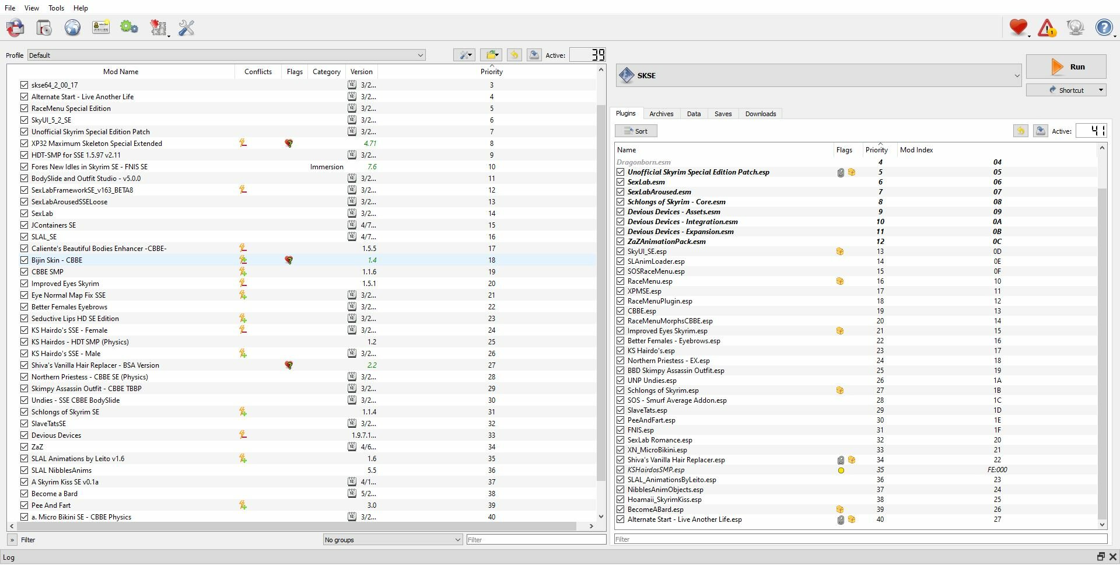Image resolution: width=1120 pixels, height=565 pixels.
Task: Open the Help menu
Action: 80,8
